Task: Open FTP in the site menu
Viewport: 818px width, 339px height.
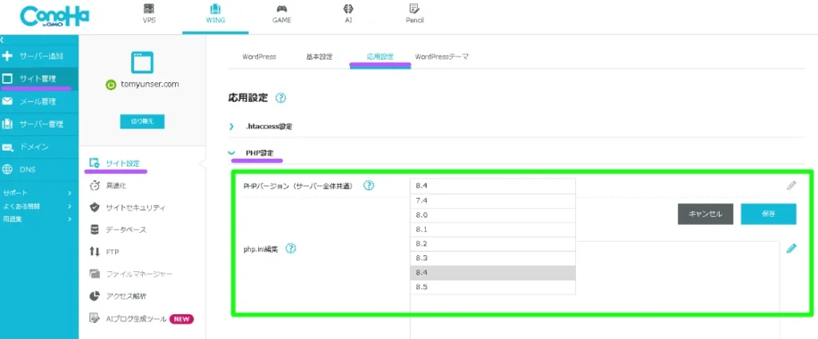Action: coord(105,252)
